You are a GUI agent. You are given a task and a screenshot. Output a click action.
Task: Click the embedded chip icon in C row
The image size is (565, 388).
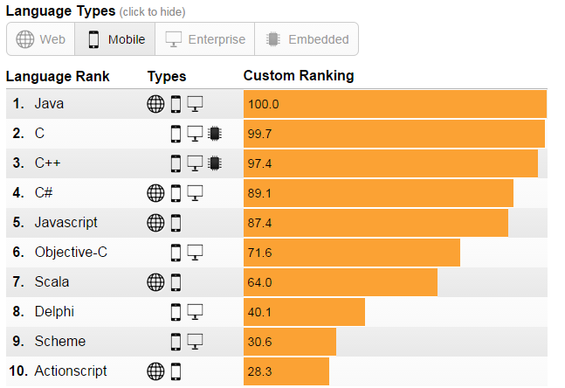tap(215, 134)
